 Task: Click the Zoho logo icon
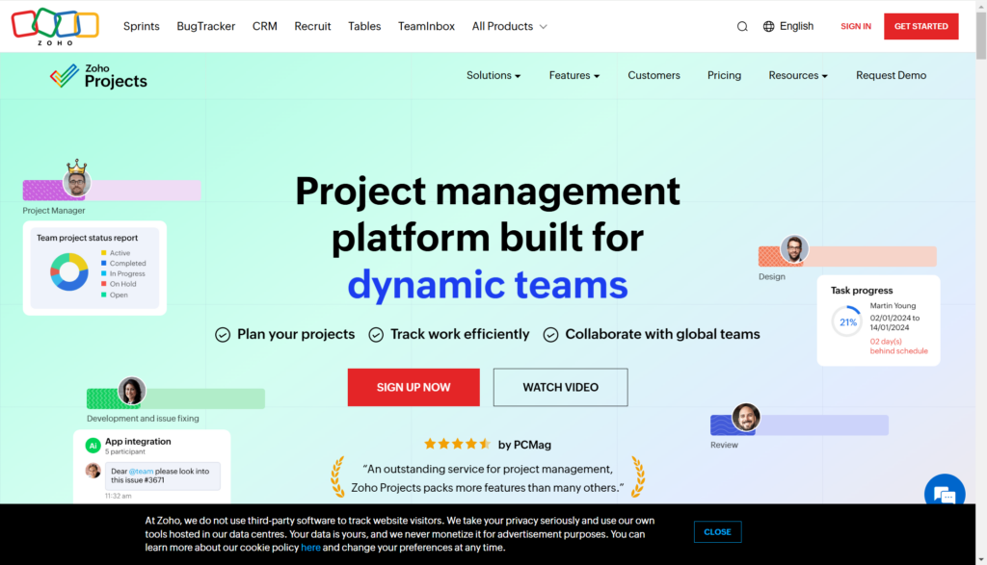point(55,26)
